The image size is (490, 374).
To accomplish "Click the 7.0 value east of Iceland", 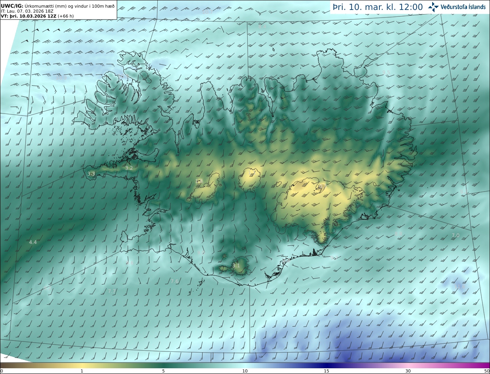I will 456,235.
